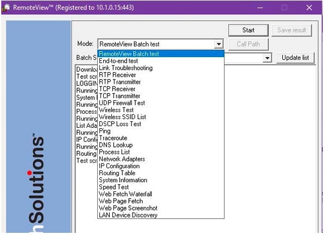The image size is (325, 235).
Task: Choose DSCP Loss Test
Action: (x=161, y=124)
